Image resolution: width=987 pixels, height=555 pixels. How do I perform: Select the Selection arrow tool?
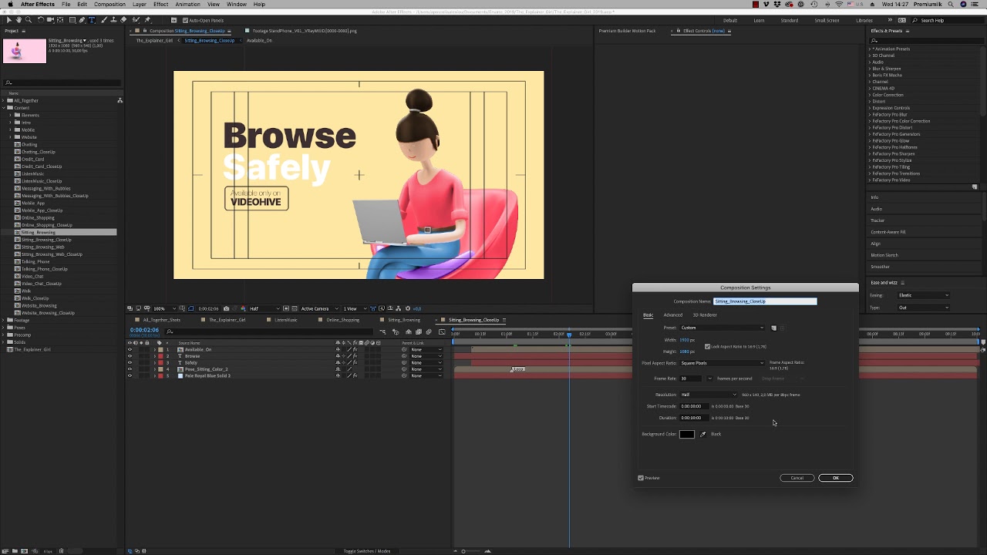(8, 20)
